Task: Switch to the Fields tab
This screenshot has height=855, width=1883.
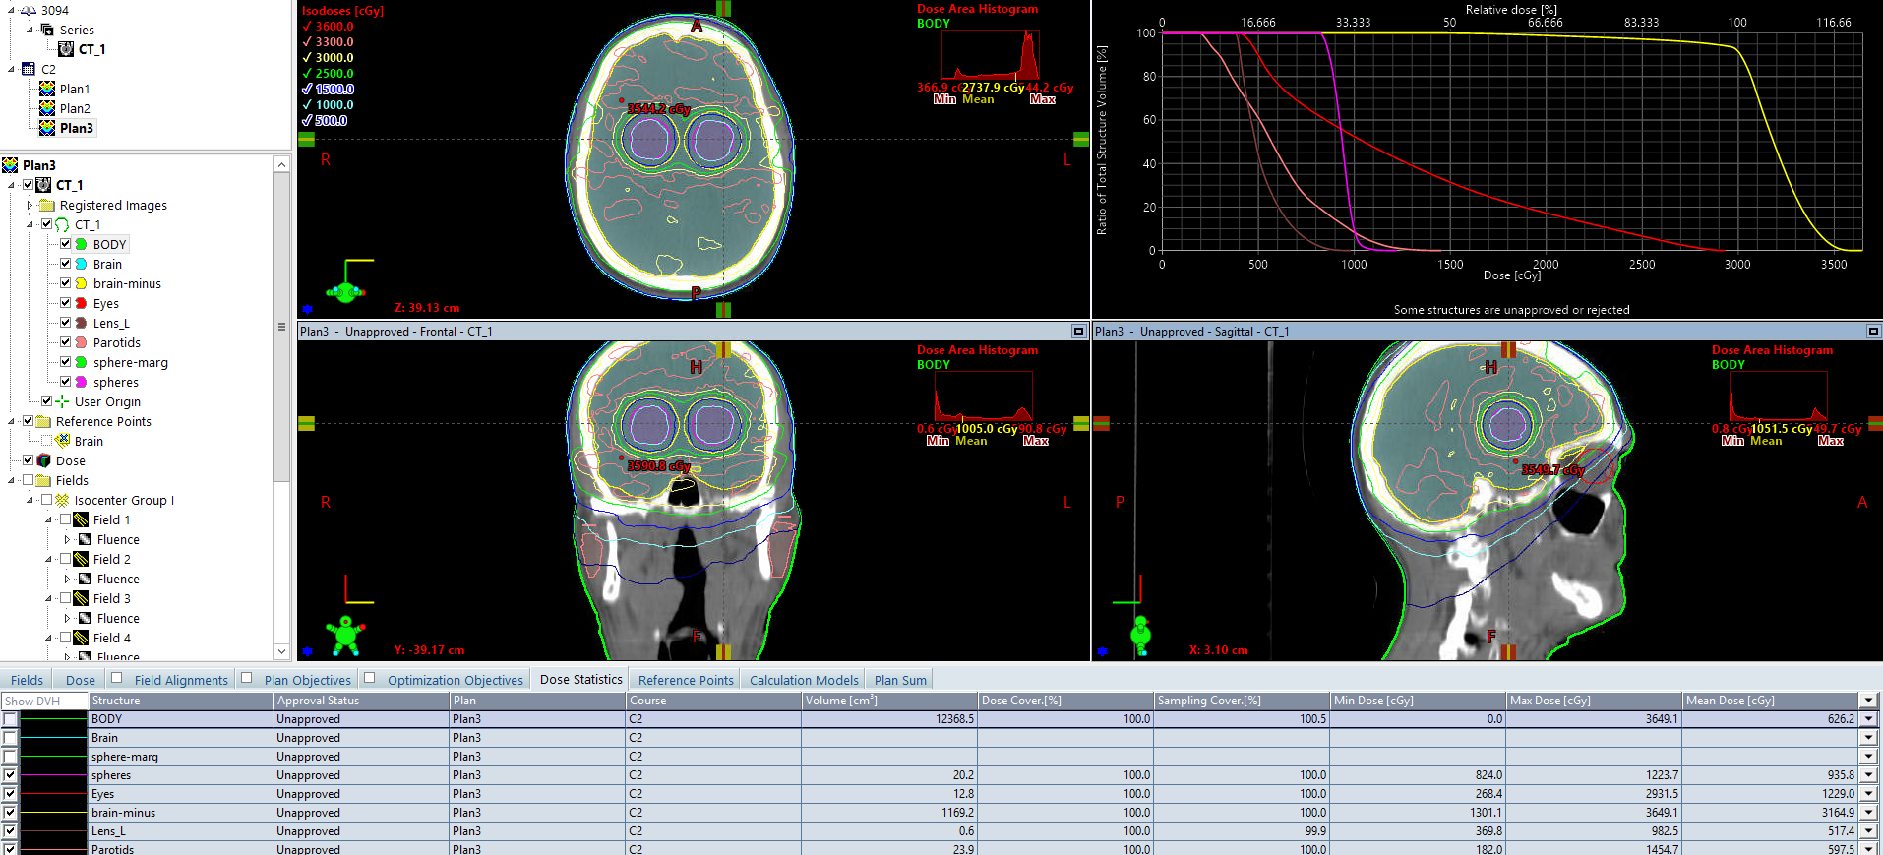Action: (27, 680)
